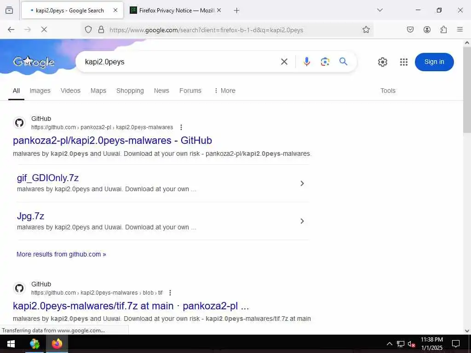Go forward to next page
Image resolution: width=471 pixels, height=353 pixels.
coord(28,29)
